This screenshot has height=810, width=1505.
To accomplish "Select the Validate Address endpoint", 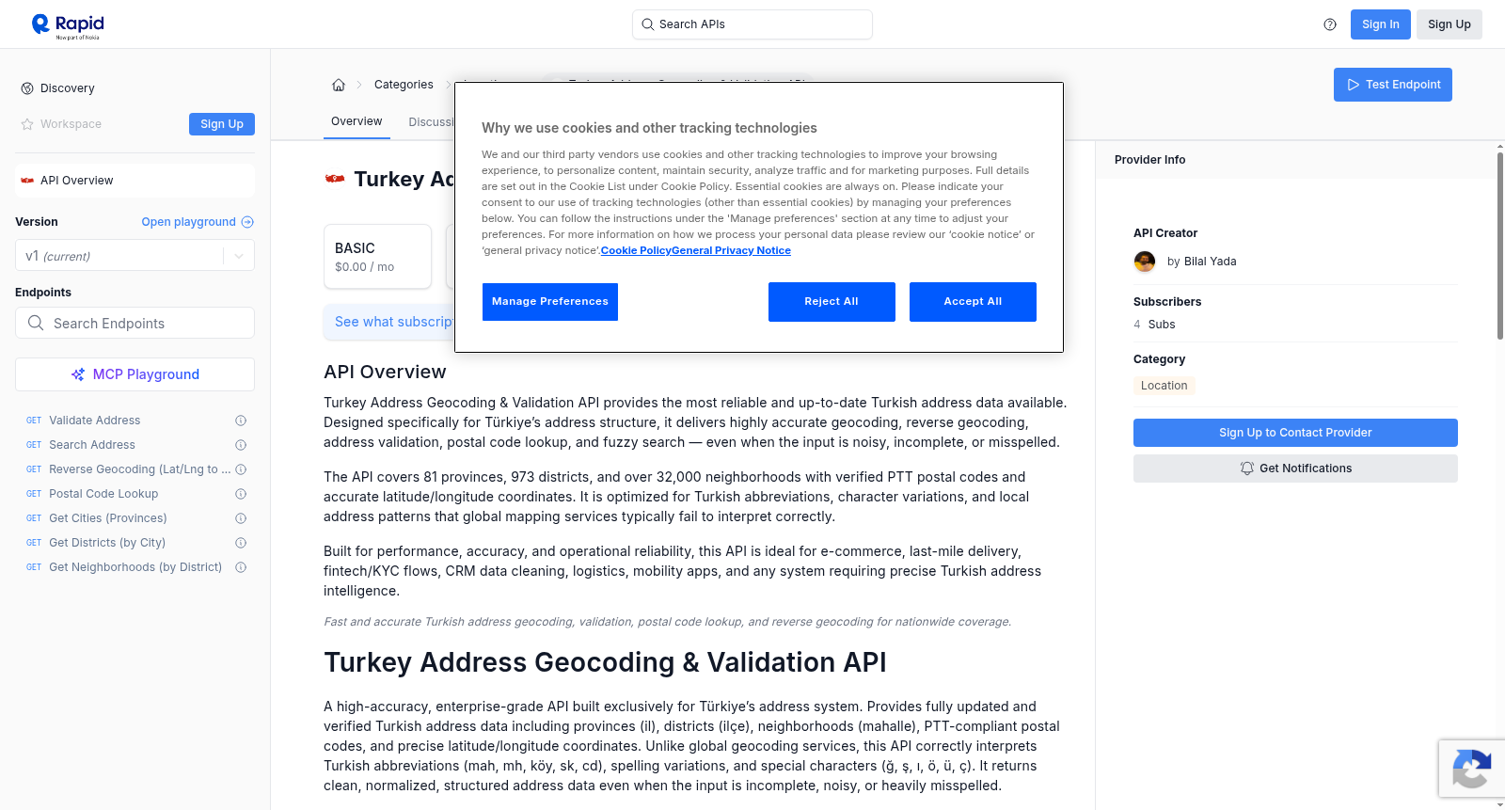I will tap(95, 421).
